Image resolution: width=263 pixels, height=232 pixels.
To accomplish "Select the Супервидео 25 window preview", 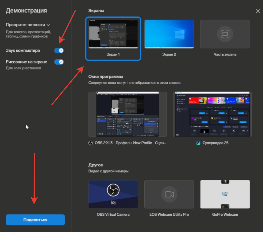I will click(212, 114).
